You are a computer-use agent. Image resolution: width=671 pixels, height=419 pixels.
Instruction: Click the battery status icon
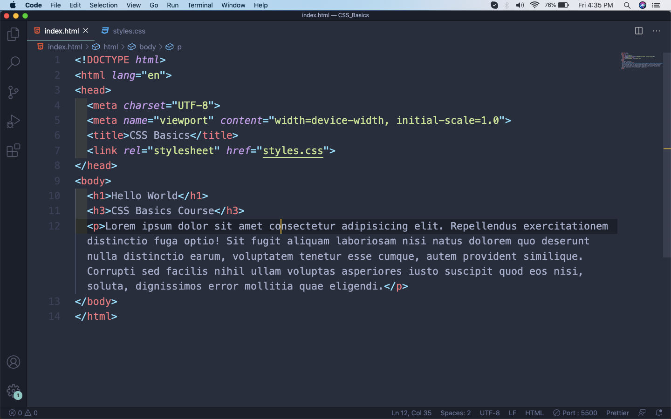(563, 5)
